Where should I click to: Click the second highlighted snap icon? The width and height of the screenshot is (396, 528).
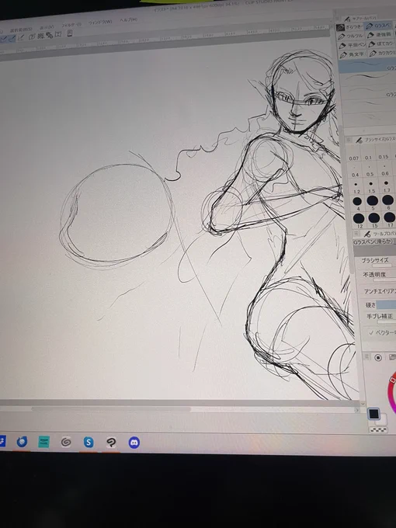(x=12, y=39)
